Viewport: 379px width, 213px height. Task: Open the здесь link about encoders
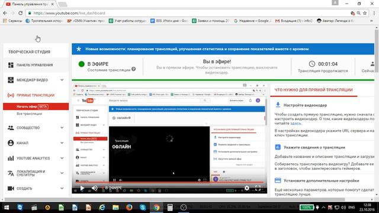click(x=296, y=124)
